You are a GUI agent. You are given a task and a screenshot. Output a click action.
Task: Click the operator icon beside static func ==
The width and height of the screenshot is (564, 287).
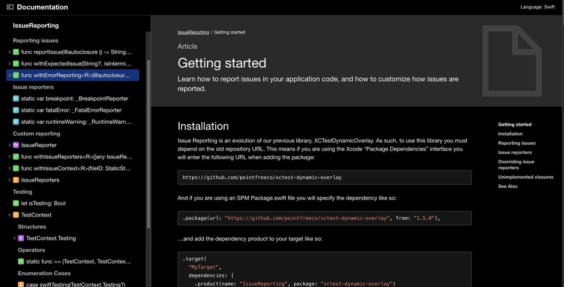click(x=21, y=261)
